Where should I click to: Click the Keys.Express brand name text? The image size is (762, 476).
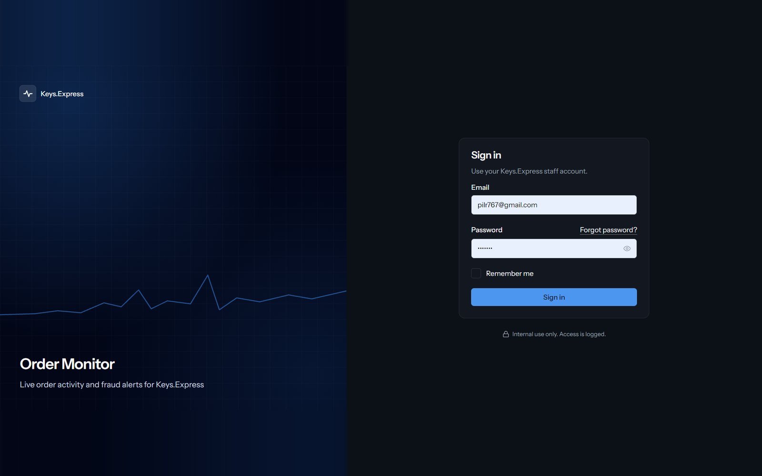[x=62, y=94]
